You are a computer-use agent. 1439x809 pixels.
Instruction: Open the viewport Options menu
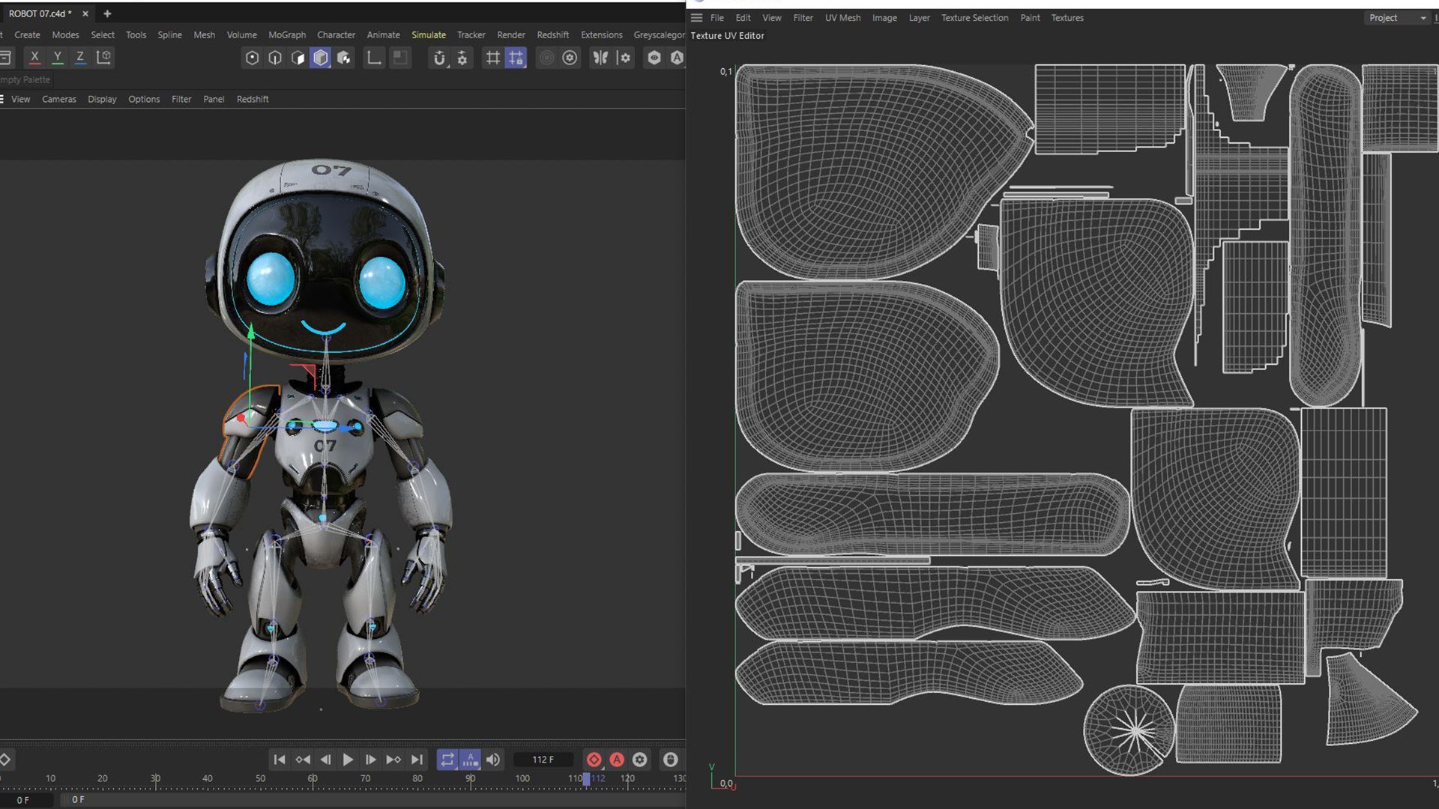pyautogui.click(x=144, y=99)
